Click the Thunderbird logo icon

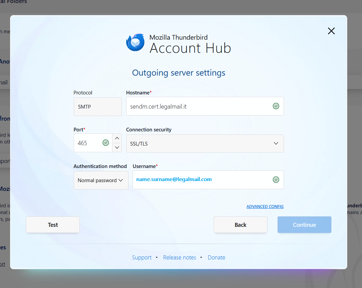135,42
